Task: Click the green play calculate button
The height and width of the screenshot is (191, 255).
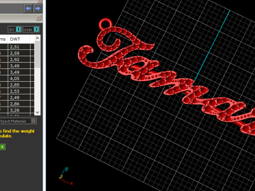Action: pyautogui.click(x=3, y=147)
